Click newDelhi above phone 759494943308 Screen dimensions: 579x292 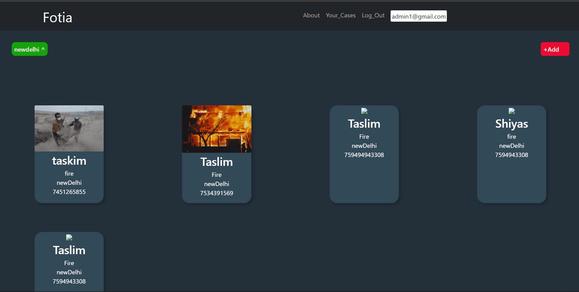pyautogui.click(x=364, y=146)
